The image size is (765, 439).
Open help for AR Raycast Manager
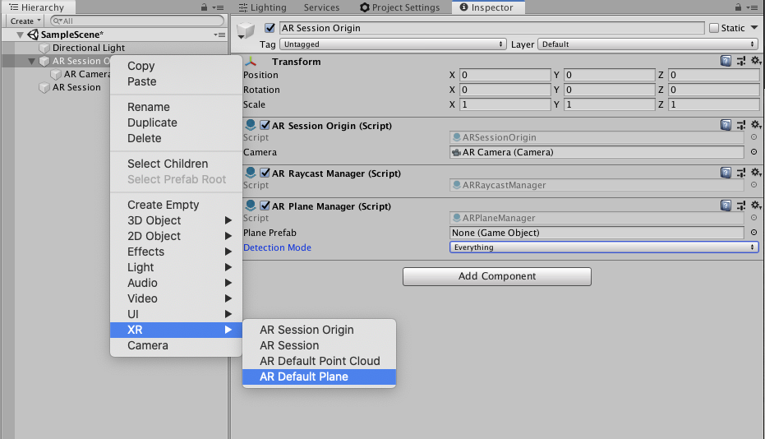[x=726, y=173]
